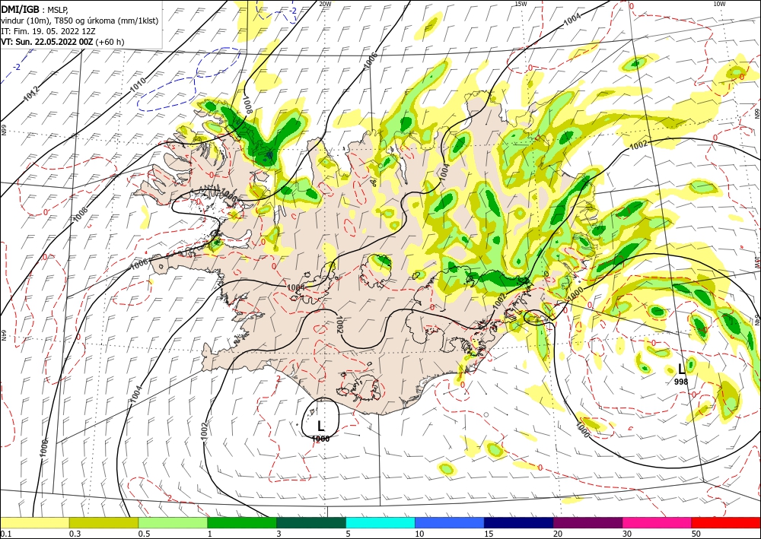Click the '15W' longitude label at top
This screenshot has width=761, height=539.
[521, 4]
